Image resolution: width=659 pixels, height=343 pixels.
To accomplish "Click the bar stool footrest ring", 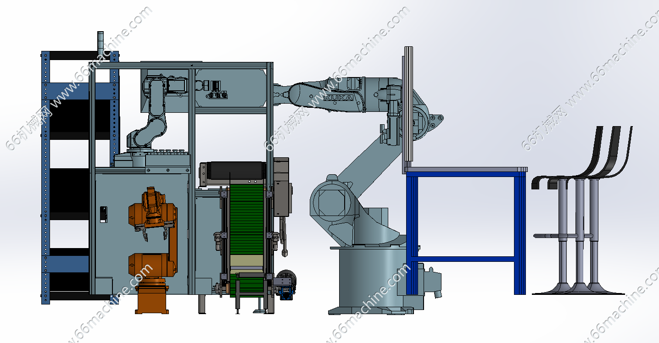I will (x=563, y=236).
